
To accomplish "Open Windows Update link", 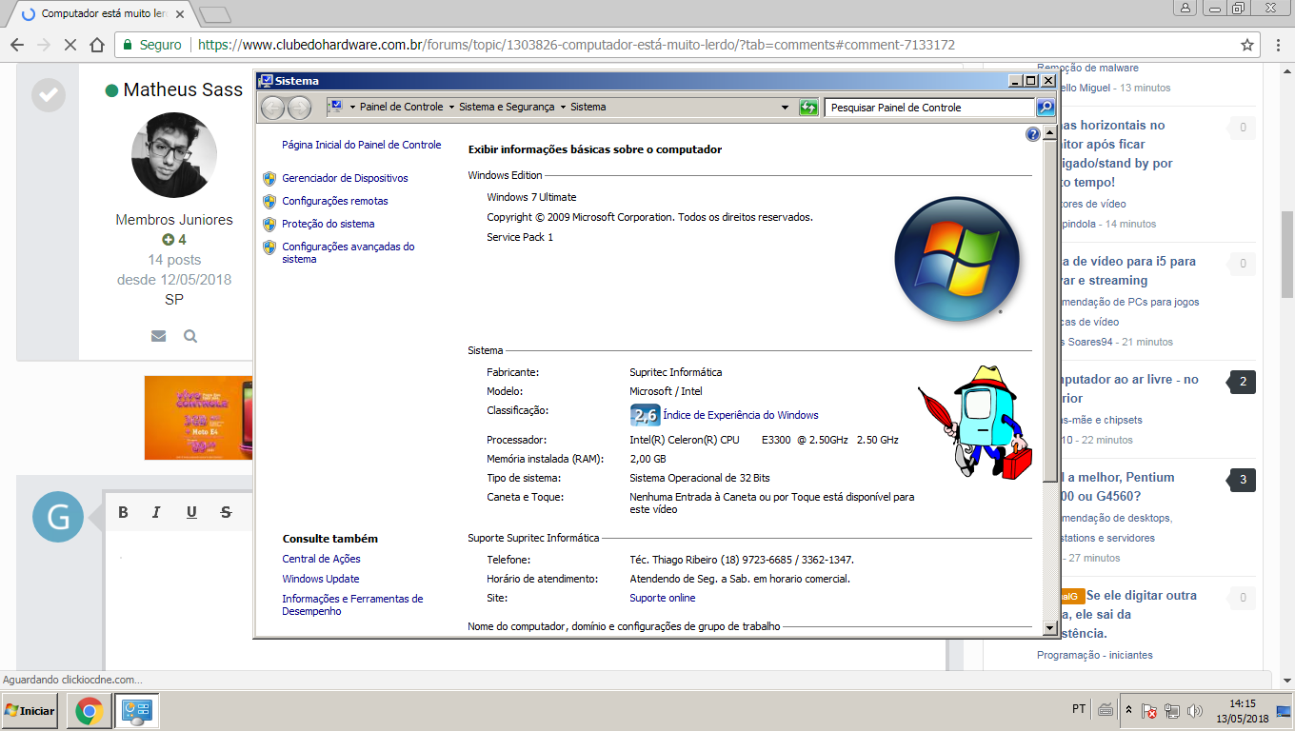I will tap(321, 579).
